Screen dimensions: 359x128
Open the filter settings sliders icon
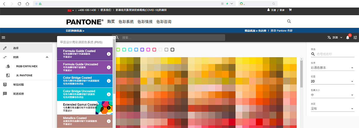pyautogui.click(x=355, y=37)
